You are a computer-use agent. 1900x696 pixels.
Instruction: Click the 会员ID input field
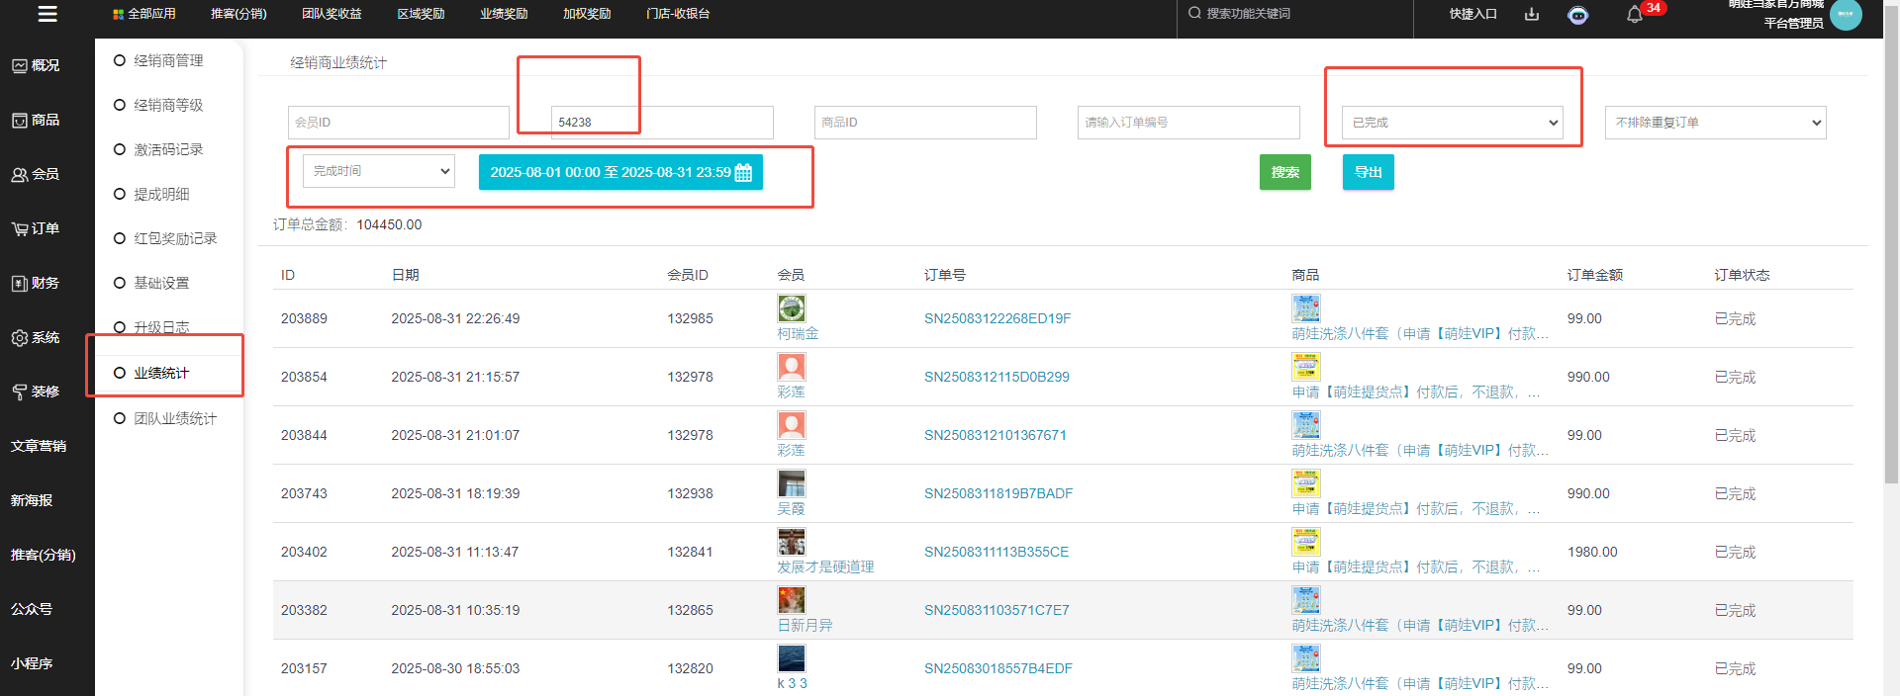pos(398,123)
